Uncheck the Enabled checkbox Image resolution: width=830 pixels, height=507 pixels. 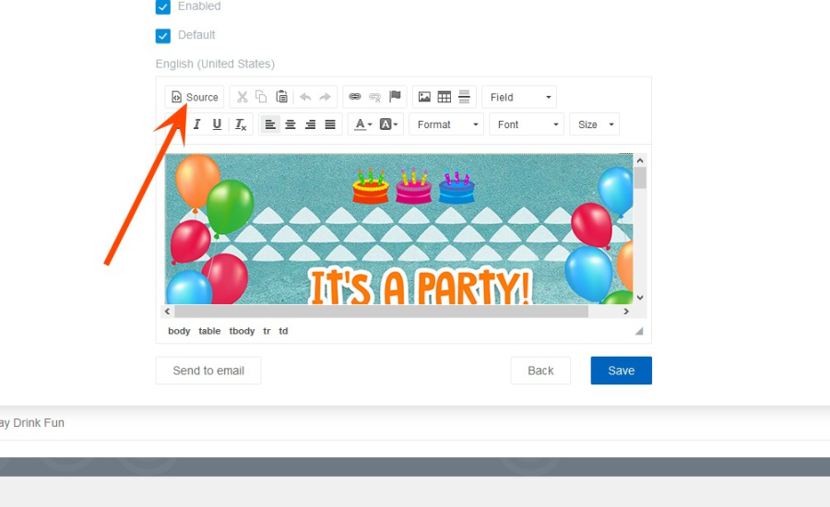[x=163, y=6]
